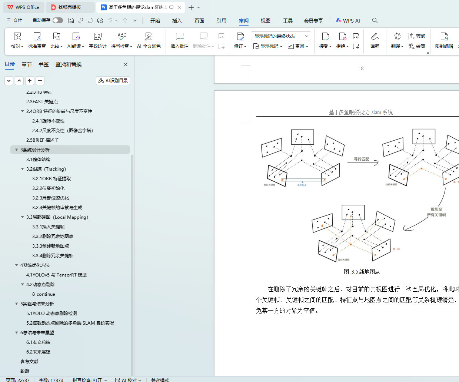Click the plus button in outline toolbar

30,80
